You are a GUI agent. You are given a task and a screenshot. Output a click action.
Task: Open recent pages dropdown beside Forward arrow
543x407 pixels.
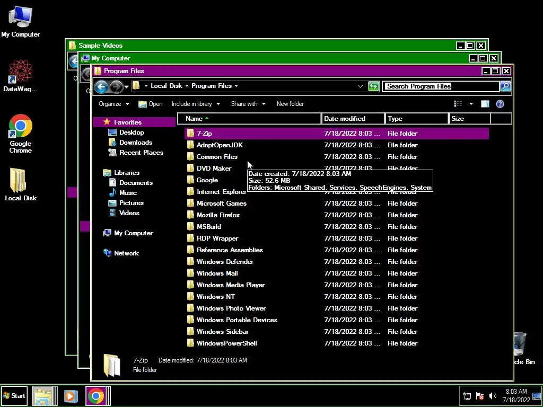[x=127, y=86]
